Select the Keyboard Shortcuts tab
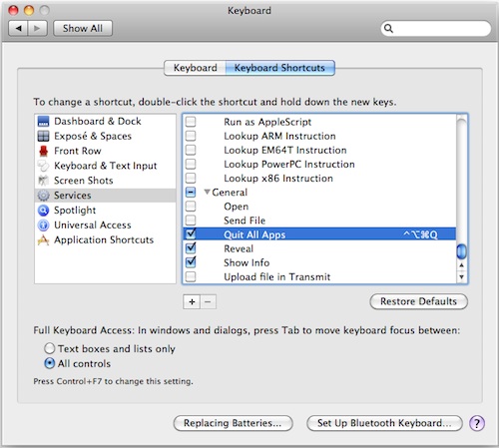Image resolution: width=499 pixels, height=448 pixels. click(280, 68)
